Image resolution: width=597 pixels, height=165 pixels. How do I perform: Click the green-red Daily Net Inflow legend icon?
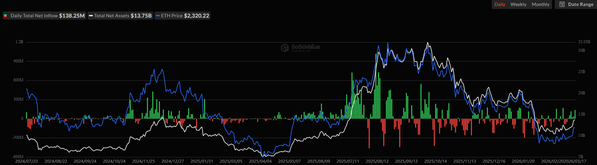point(5,16)
